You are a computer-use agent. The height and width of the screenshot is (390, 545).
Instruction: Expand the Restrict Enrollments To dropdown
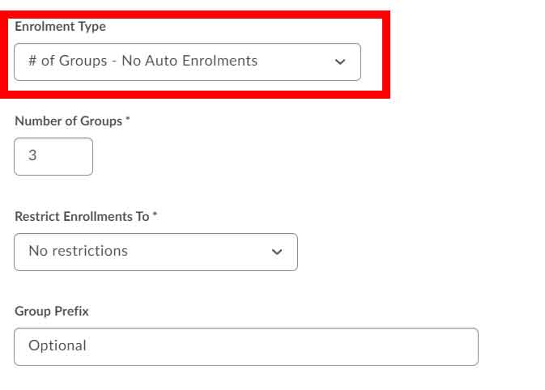pyautogui.click(x=155, y=252)
